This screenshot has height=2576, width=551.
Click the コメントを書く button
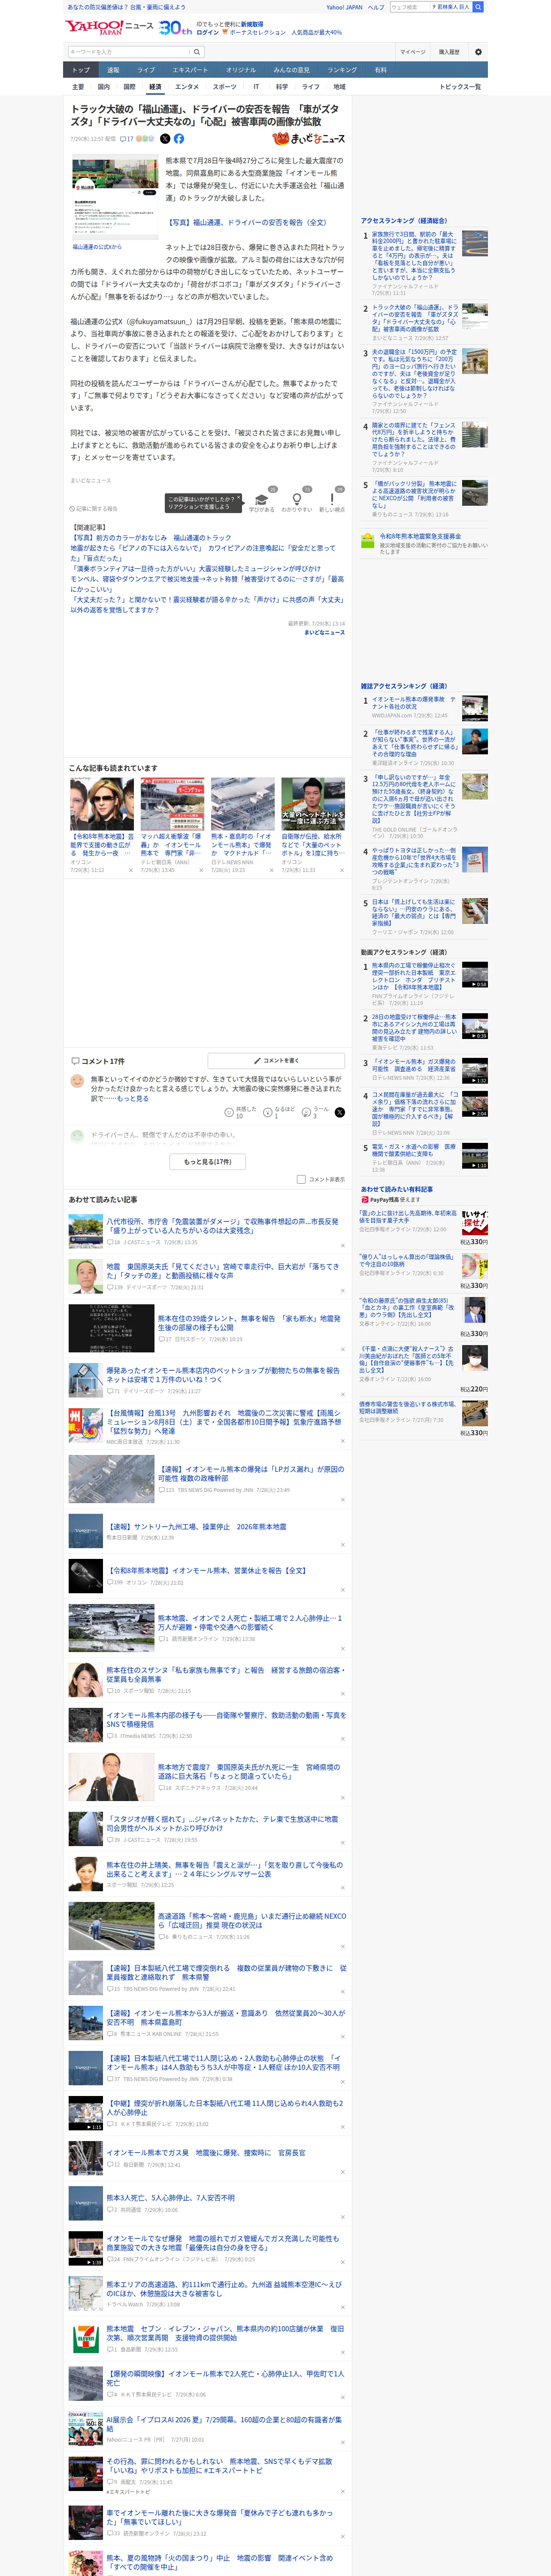point(276,1061)
